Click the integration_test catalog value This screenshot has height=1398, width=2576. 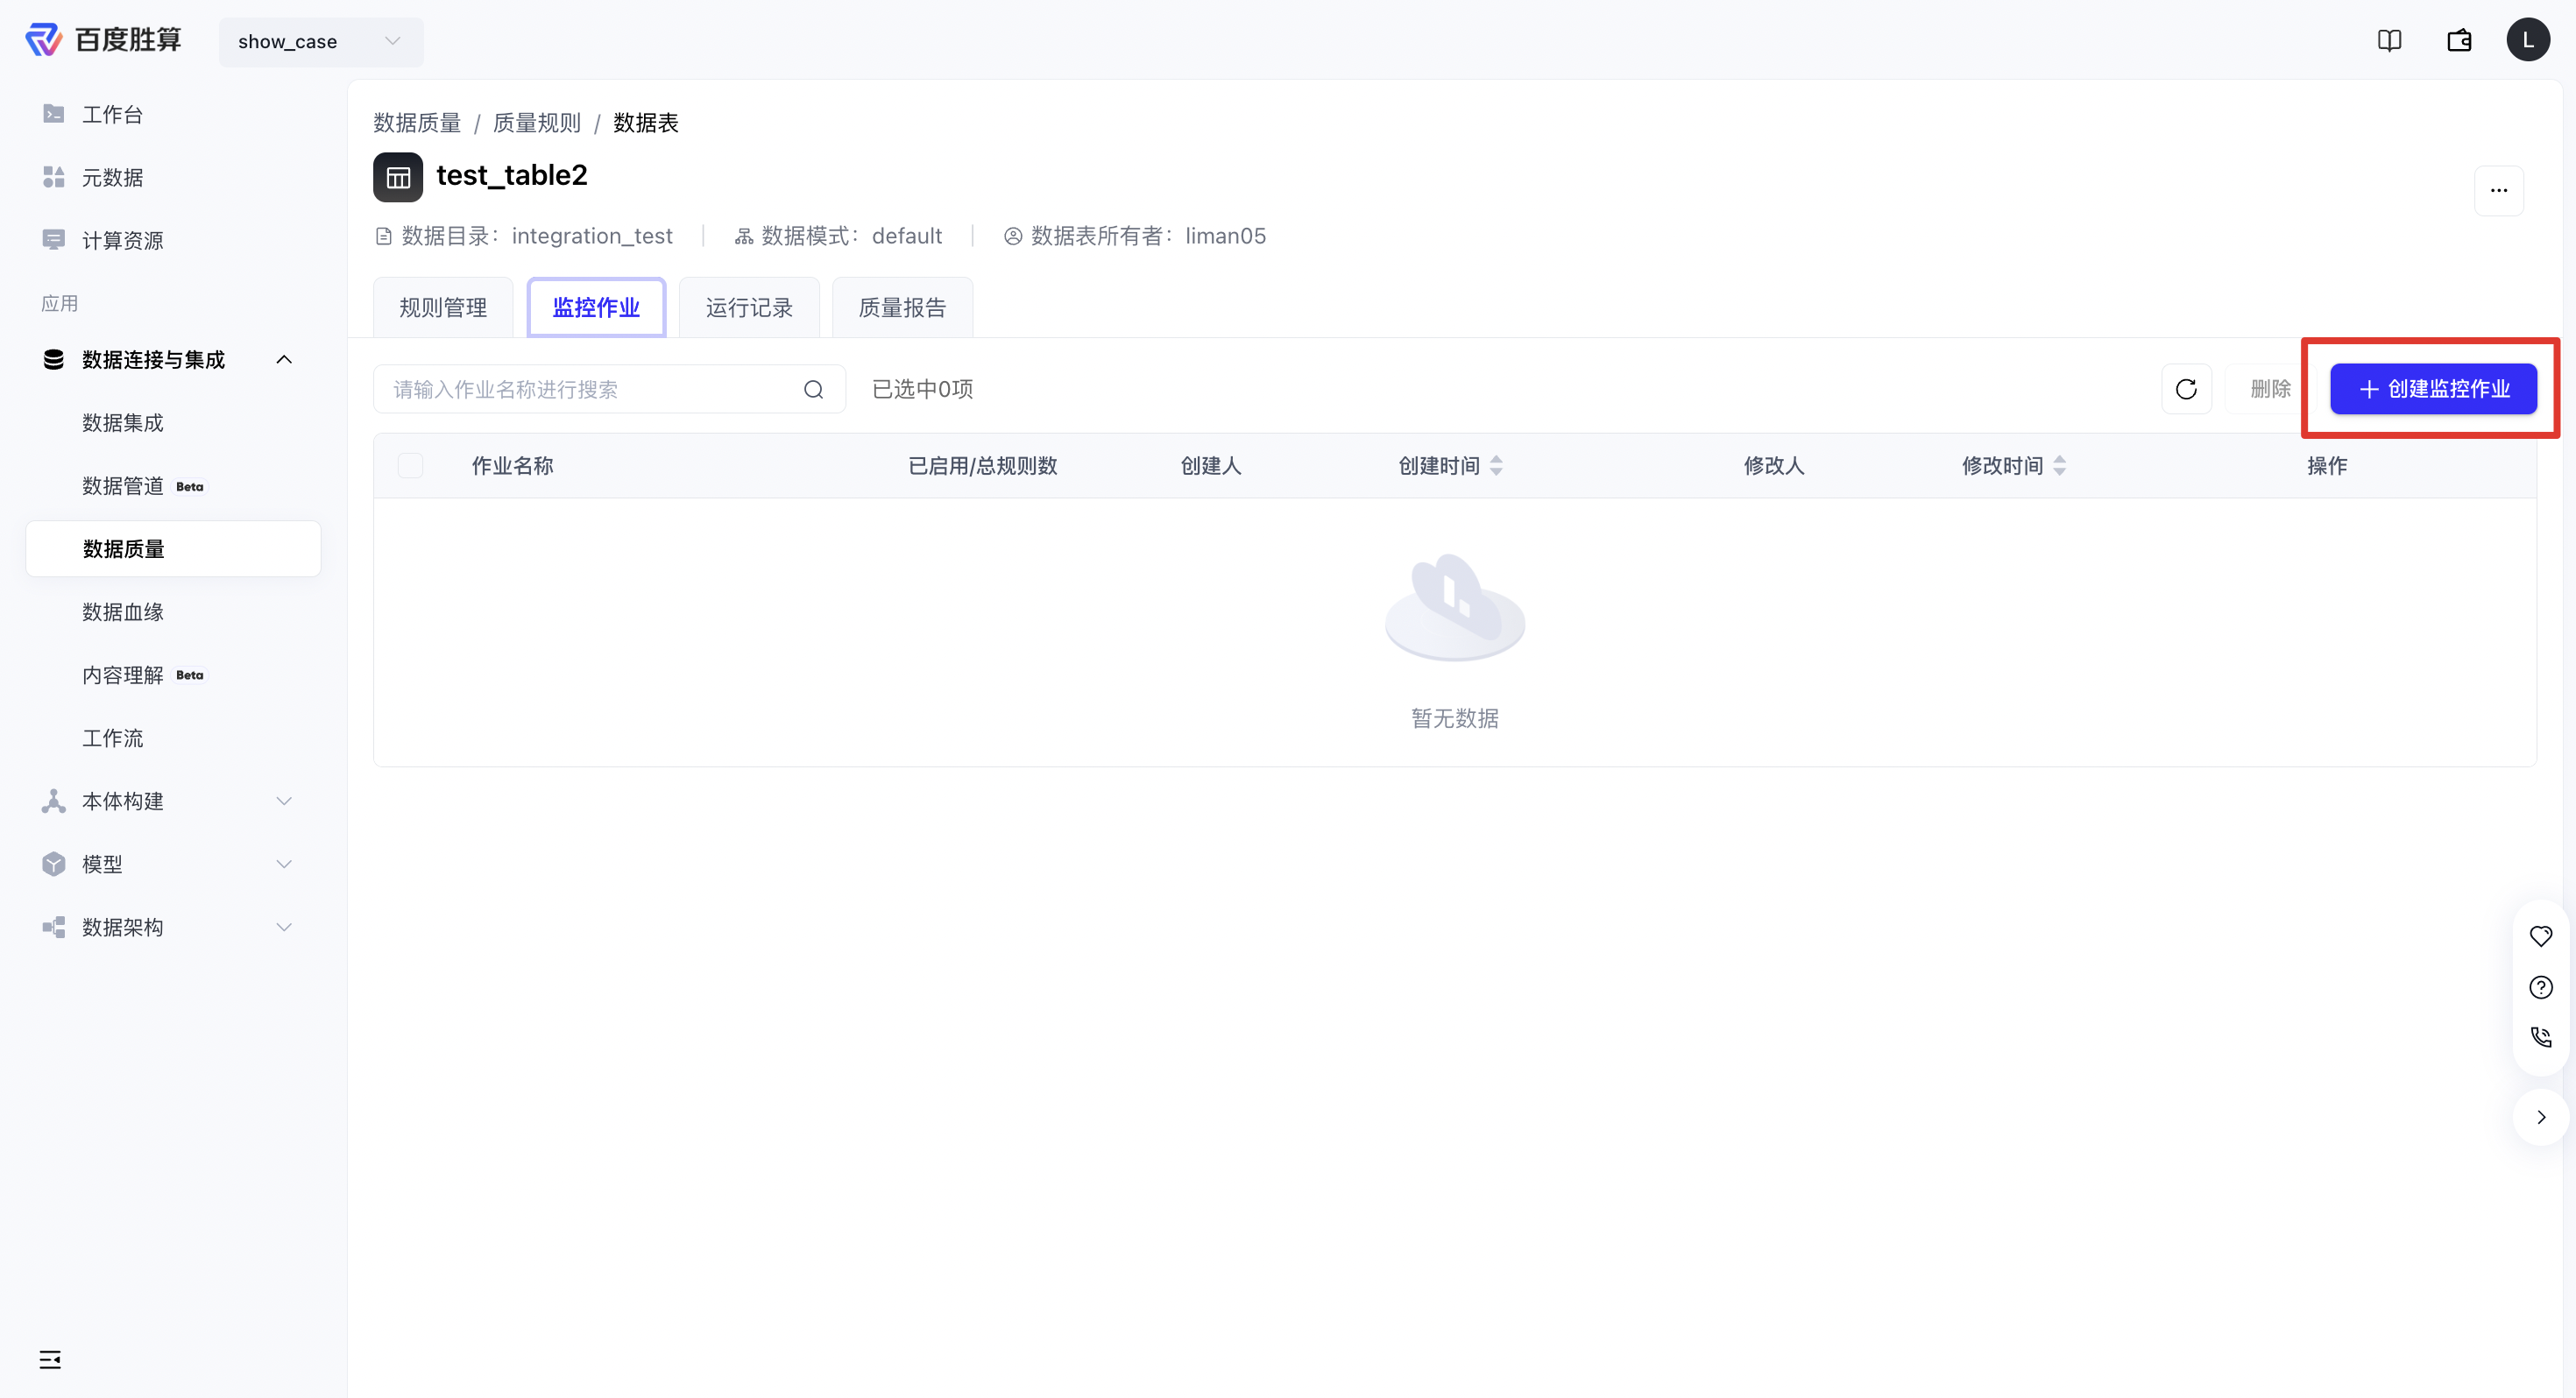[x=592, y=236]
